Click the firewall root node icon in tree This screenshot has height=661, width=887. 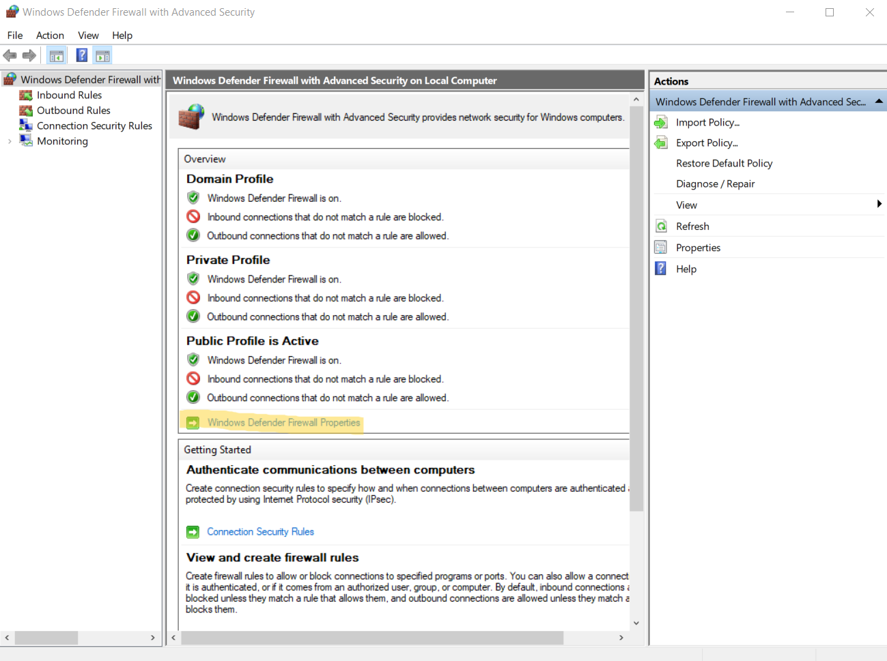(10, 79)
